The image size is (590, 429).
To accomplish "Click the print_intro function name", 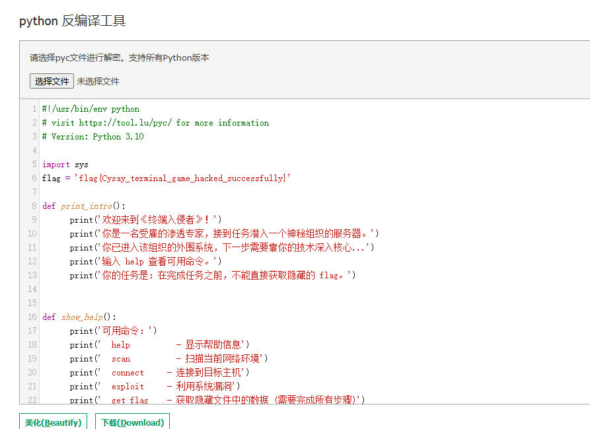I will point(86,206).
